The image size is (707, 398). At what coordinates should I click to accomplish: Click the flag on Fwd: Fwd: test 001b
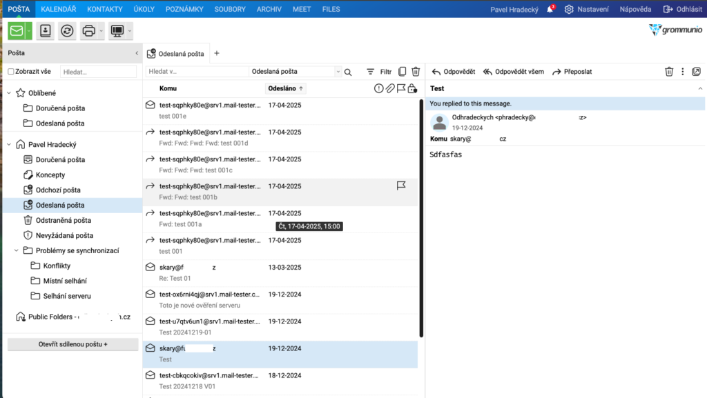click(x=401, y=186)
